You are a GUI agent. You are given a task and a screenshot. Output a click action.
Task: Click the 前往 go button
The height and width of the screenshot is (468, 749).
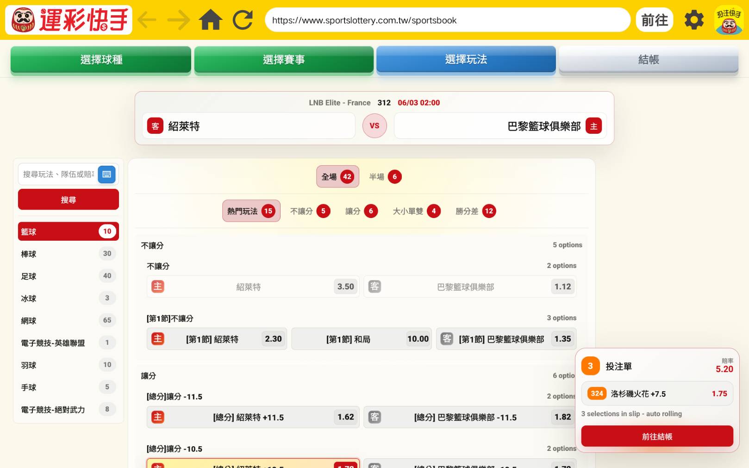pyautogui.click(x=655, y=20)
